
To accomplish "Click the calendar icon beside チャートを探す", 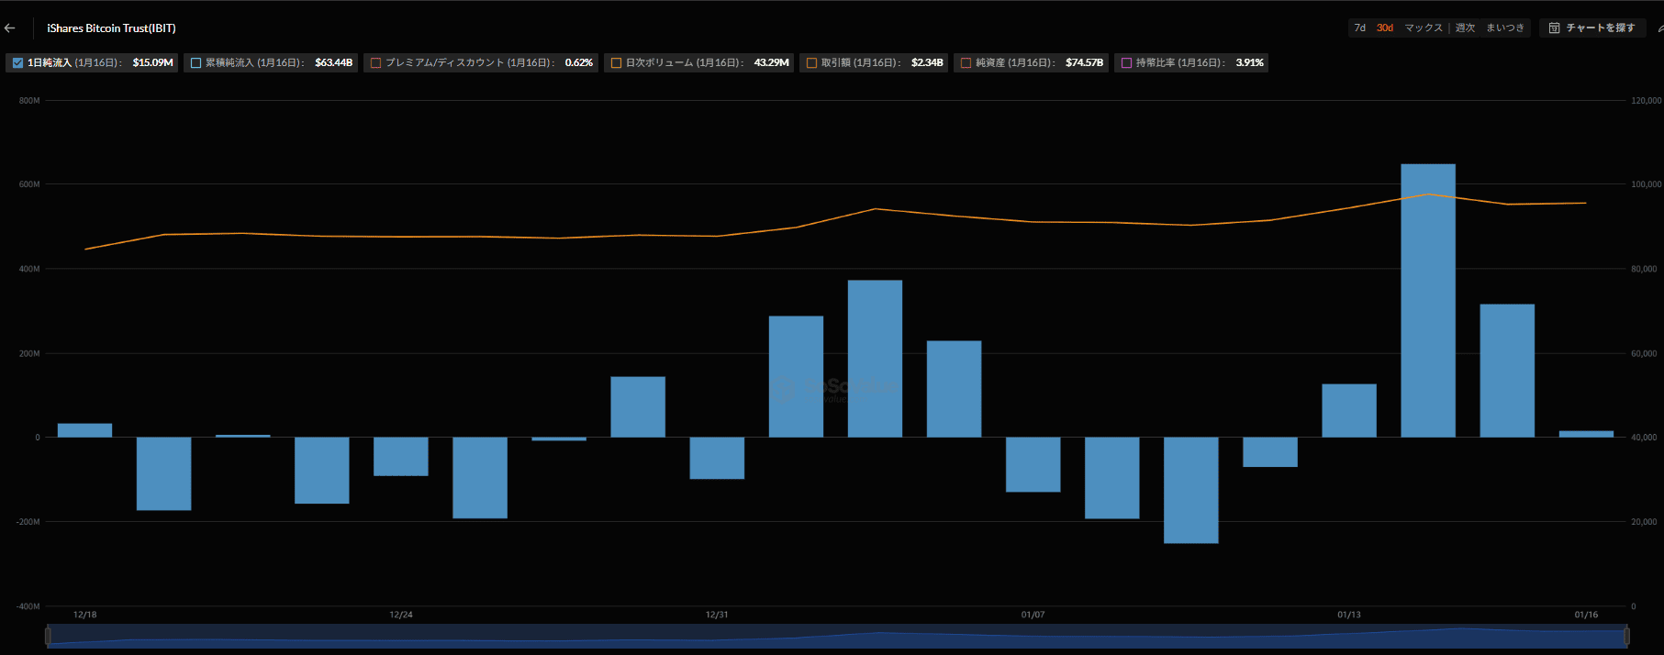I will [x=1554, y=28].
